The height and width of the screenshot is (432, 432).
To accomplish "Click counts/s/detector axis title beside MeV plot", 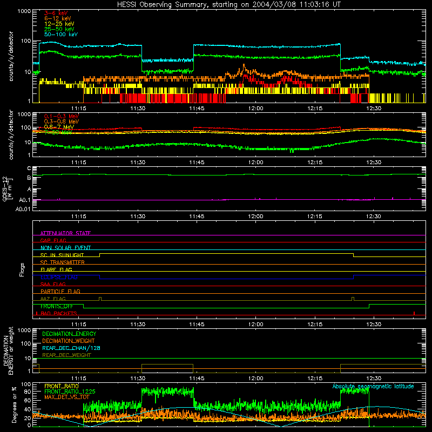I will click(11, 134).
